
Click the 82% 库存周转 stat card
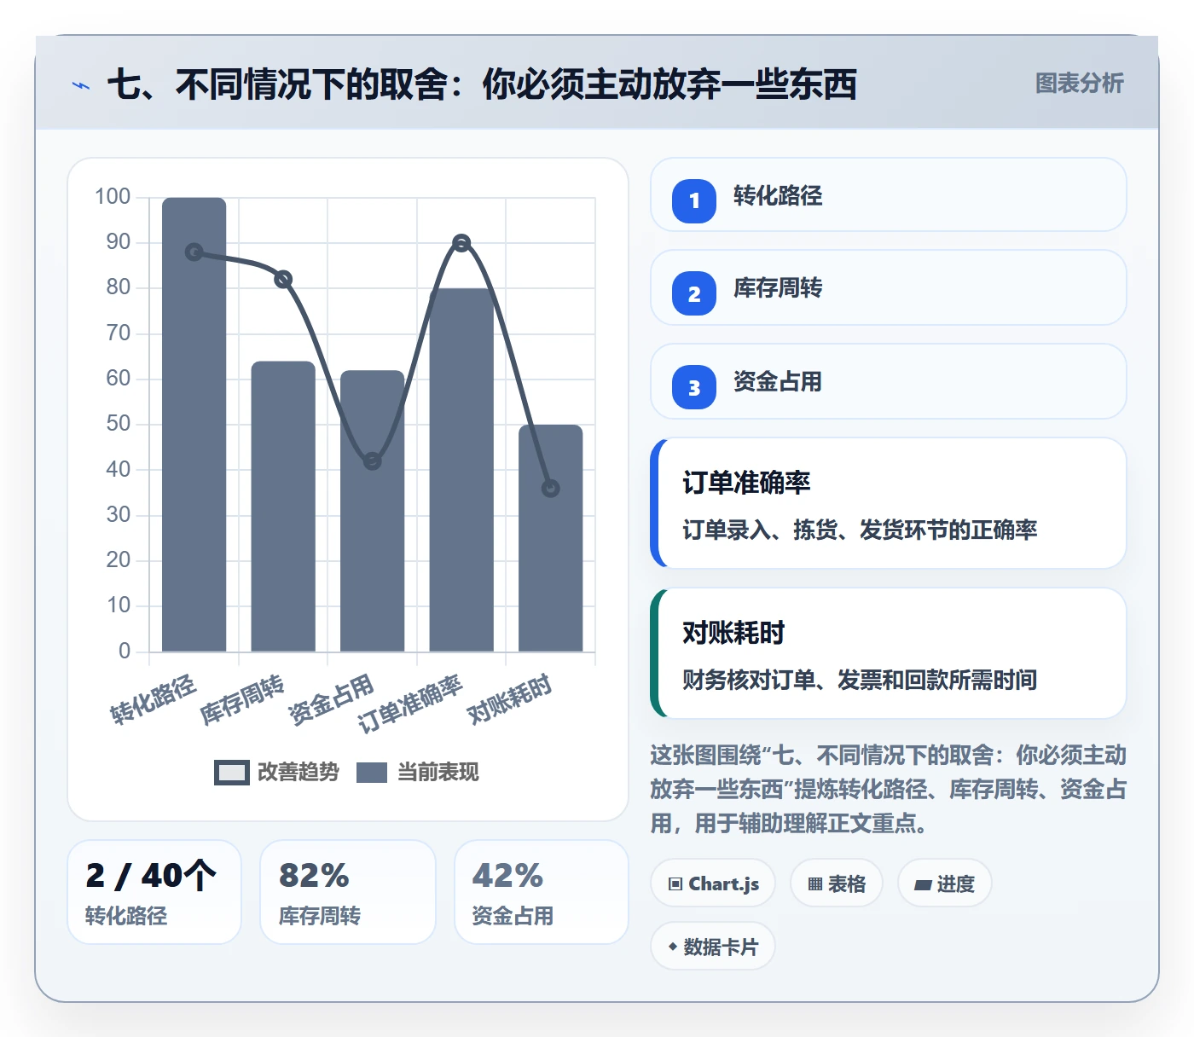(348, 892)
